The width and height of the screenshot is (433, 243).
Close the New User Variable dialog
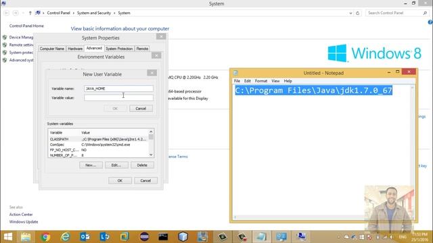pos(152,73)
